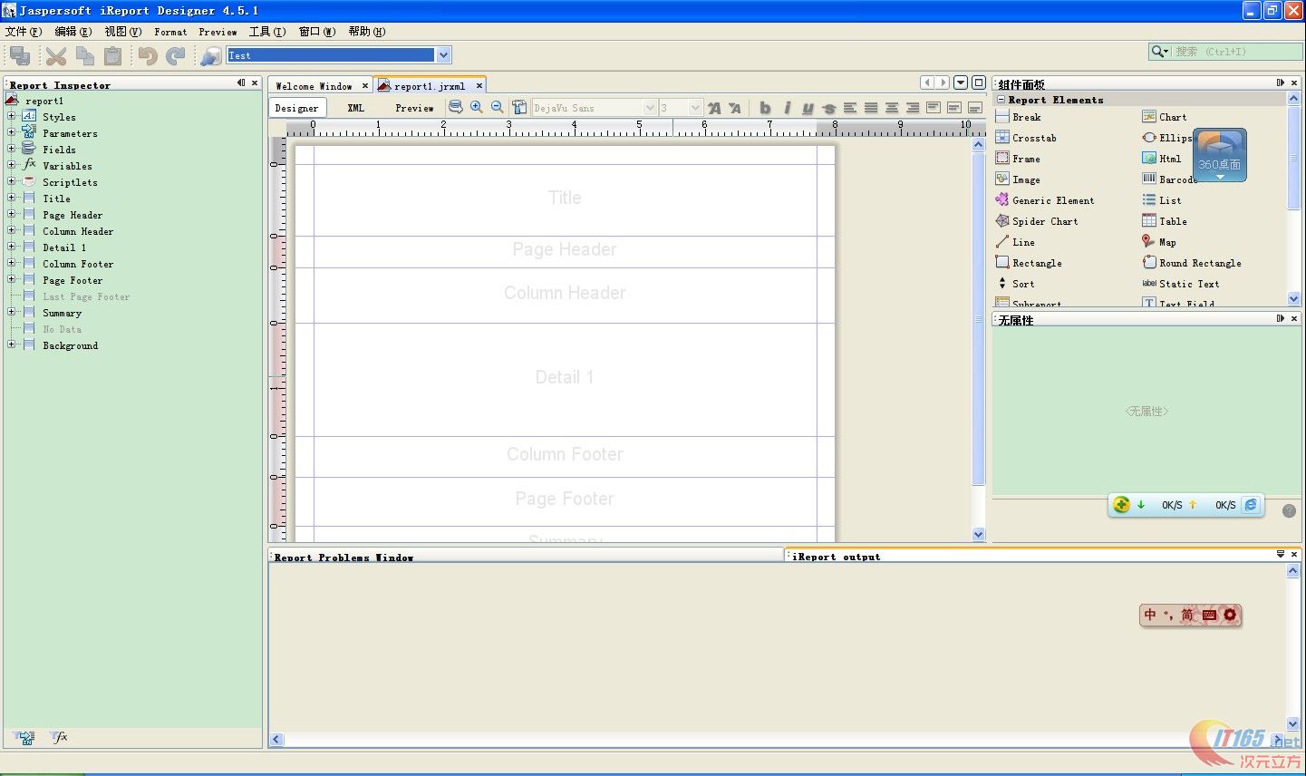Click the Decrease Font Size icon

[735, 108]
